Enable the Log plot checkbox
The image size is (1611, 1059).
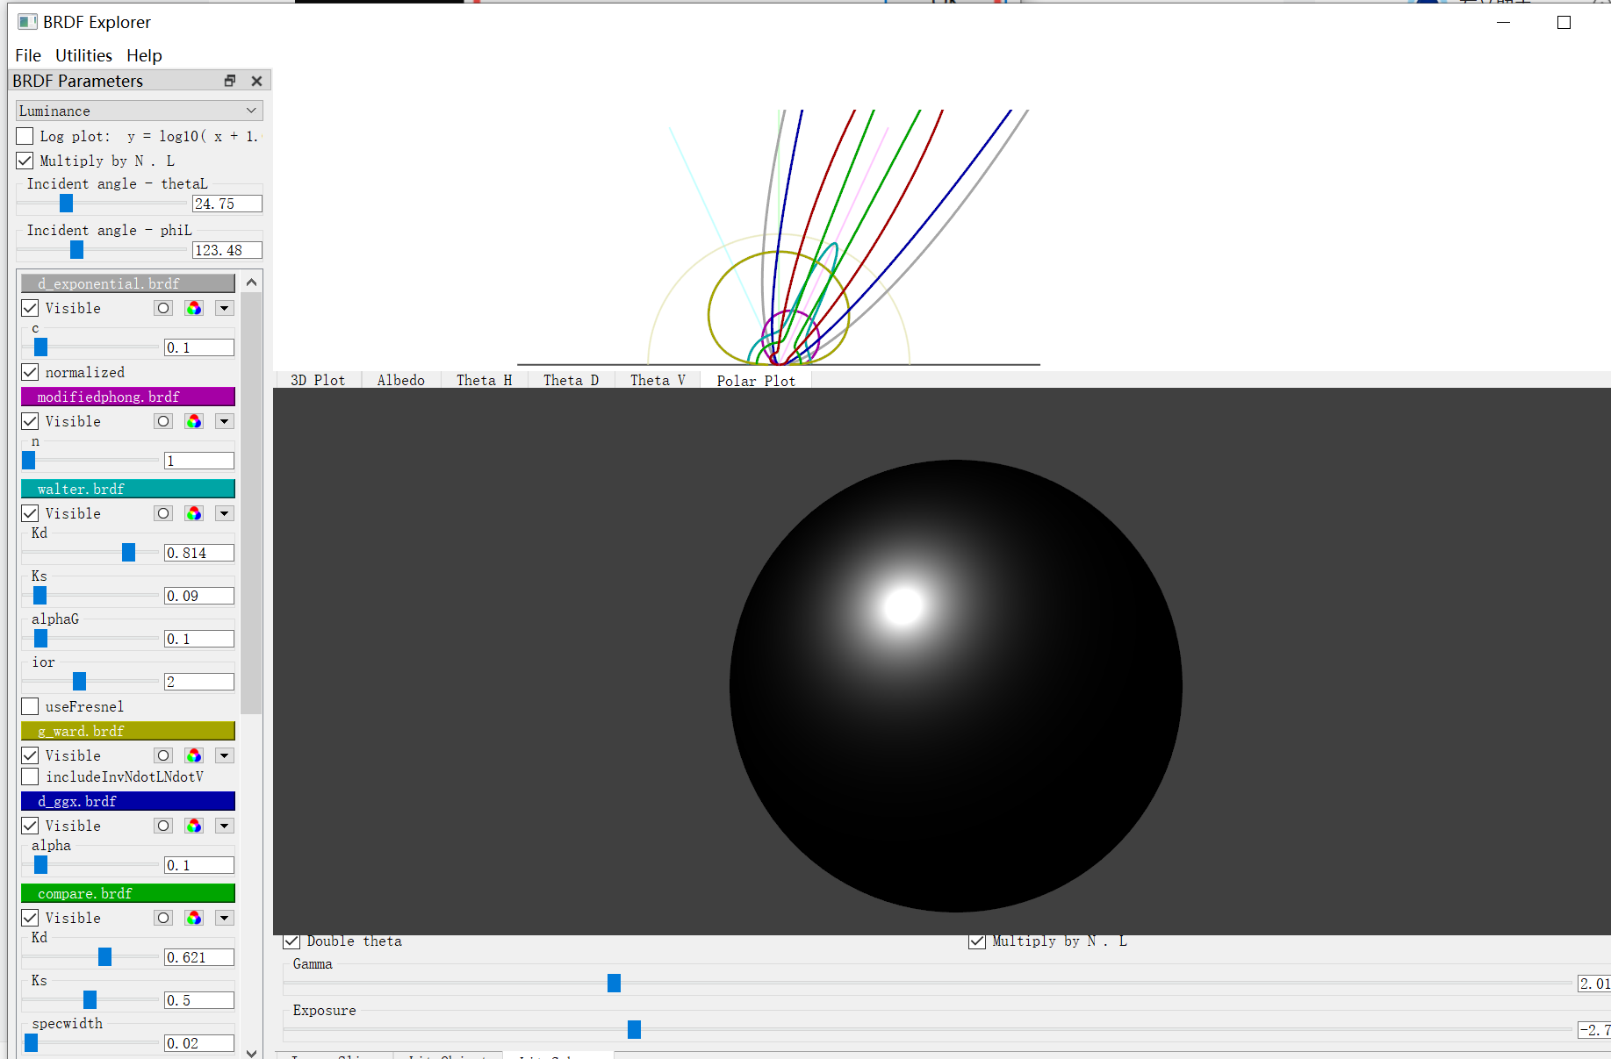coord(24,135)
